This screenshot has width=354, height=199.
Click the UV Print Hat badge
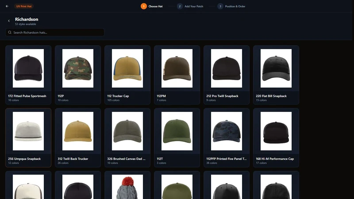24,6
